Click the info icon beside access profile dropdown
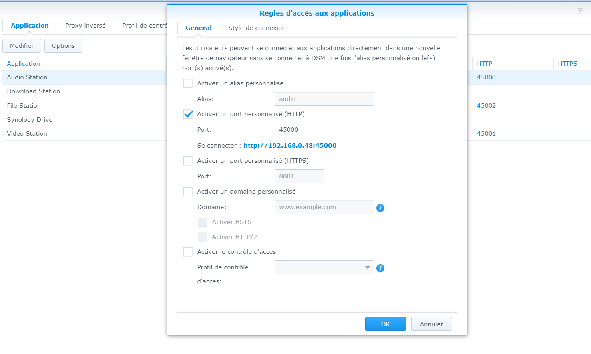Image resolution: width=591 pixels, height=354 pixels. [380, 268]
